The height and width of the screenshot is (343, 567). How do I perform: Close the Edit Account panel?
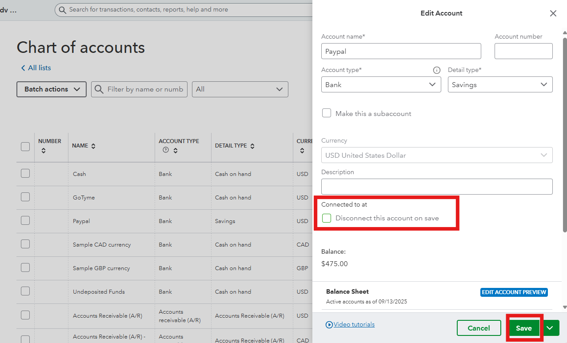pyautogui.click(x=553, y=13)
